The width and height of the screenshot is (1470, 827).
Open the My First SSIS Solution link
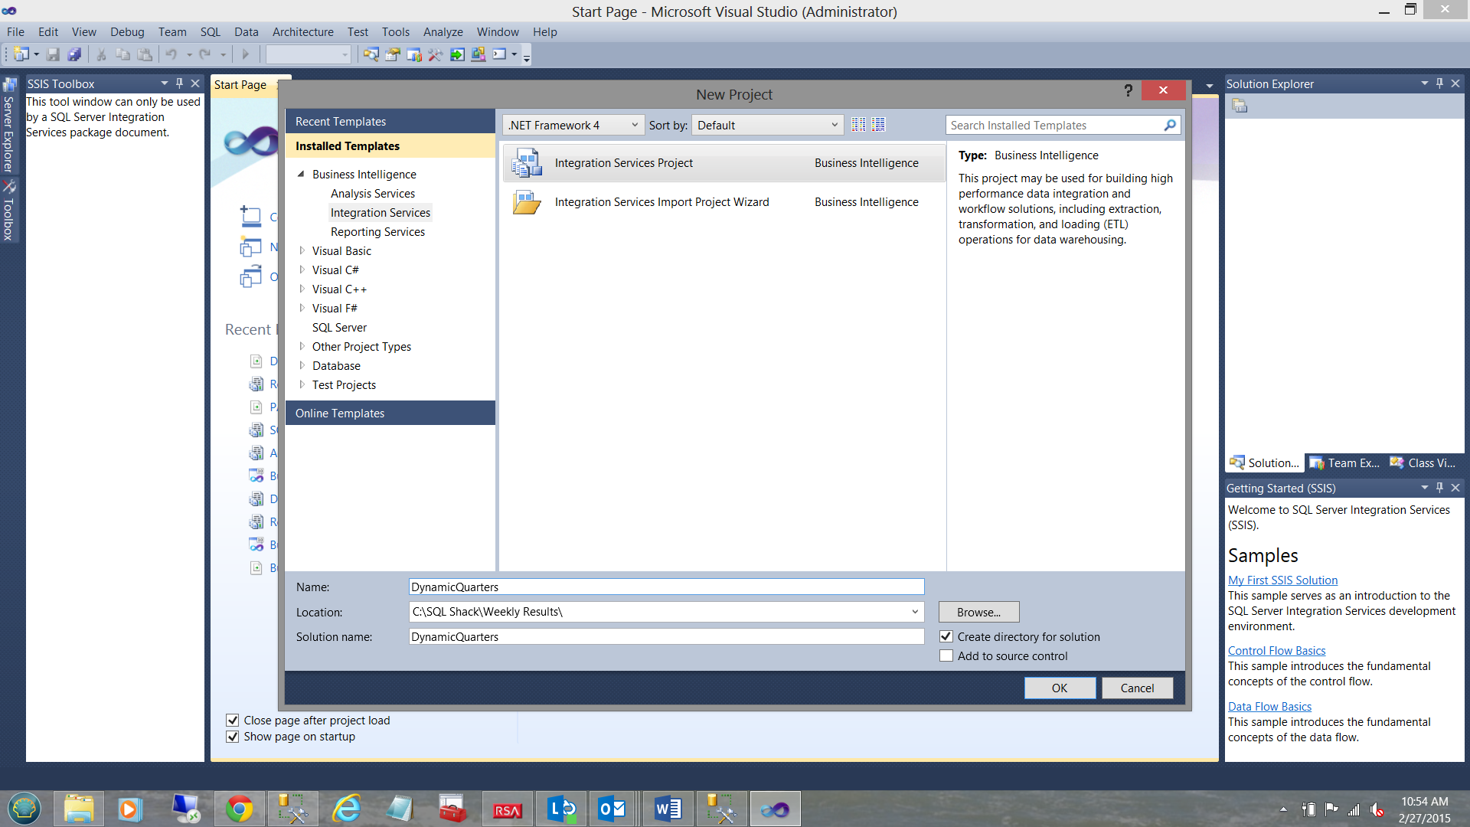pos(1282,580)
